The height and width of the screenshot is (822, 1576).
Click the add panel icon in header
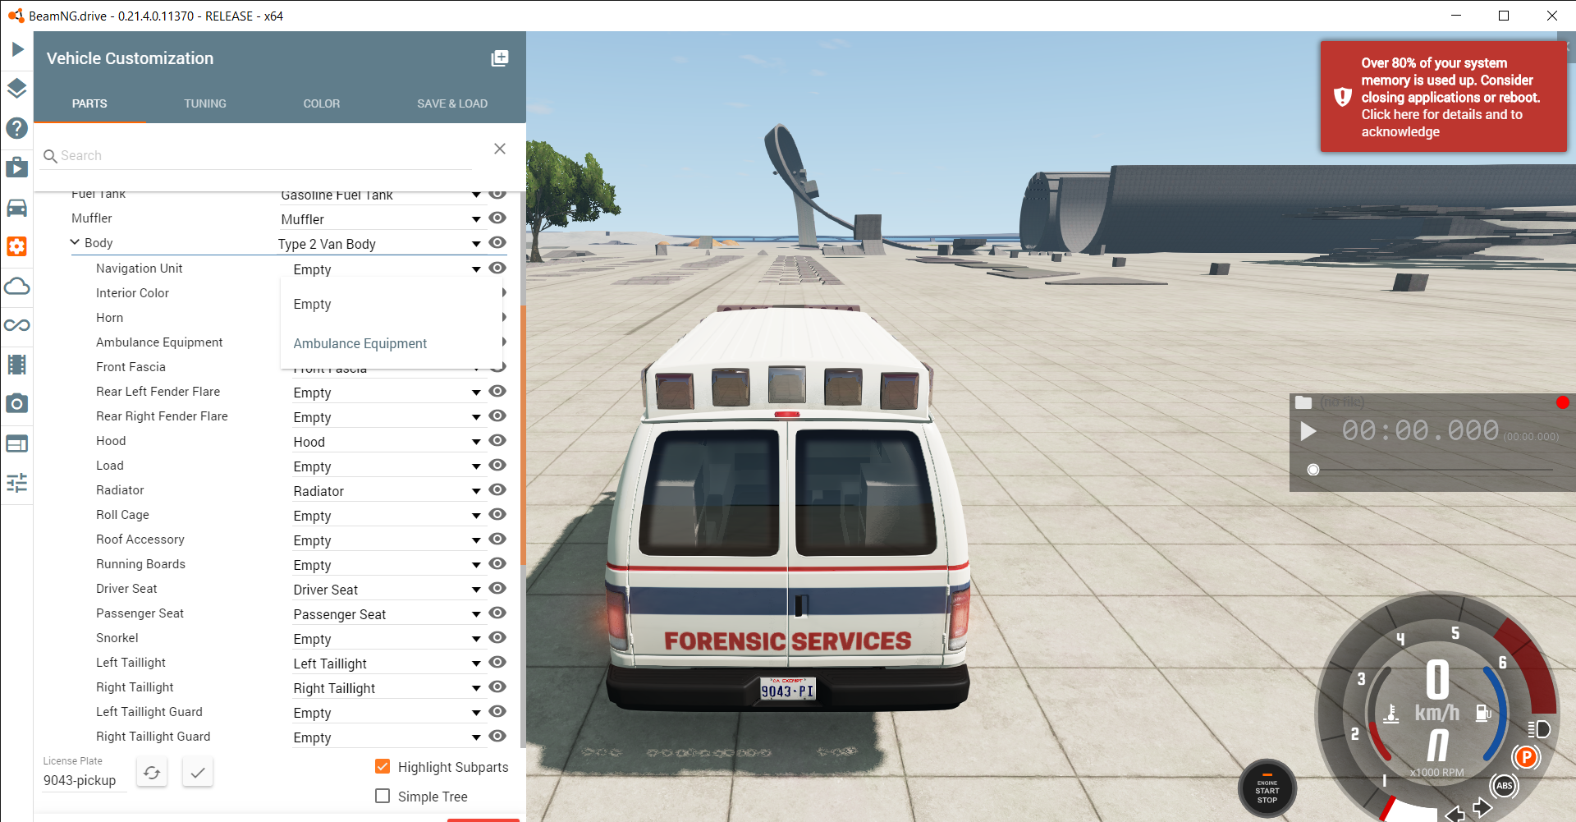(500, 58)
